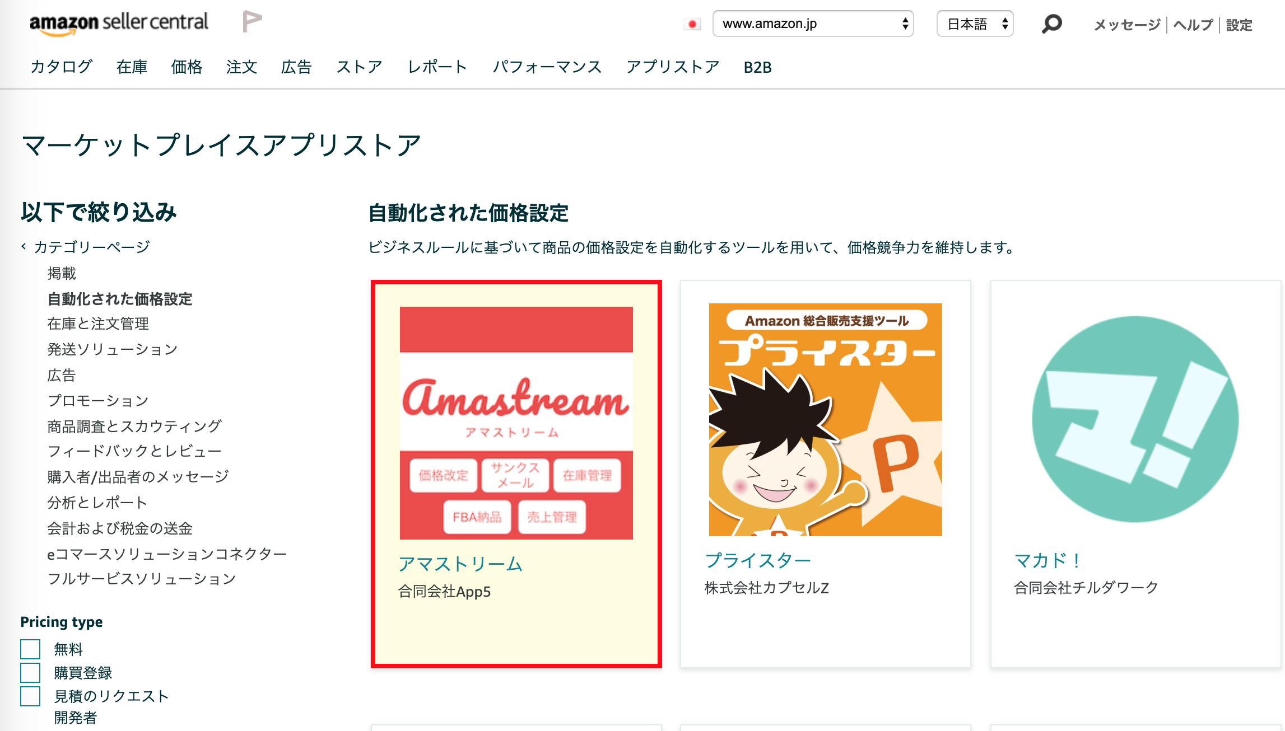Image resolution: width=1285 pixels, height=731 pixels.
Task: Select eコマースソリューションコネクター category
Action: (167, 554)
